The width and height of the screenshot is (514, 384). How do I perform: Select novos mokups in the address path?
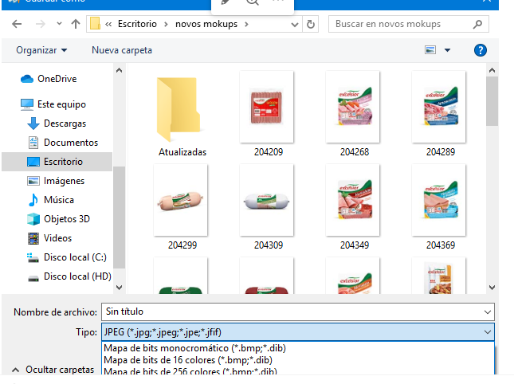point(206,24)
